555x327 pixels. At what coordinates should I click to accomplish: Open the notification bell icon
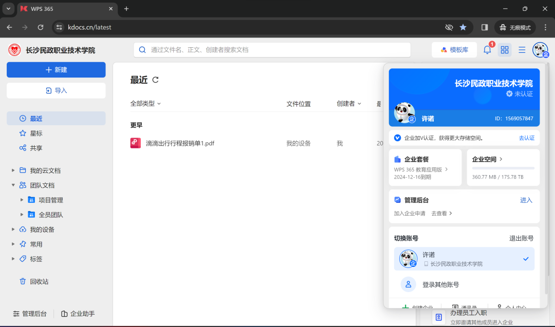(x=487, y=50)
